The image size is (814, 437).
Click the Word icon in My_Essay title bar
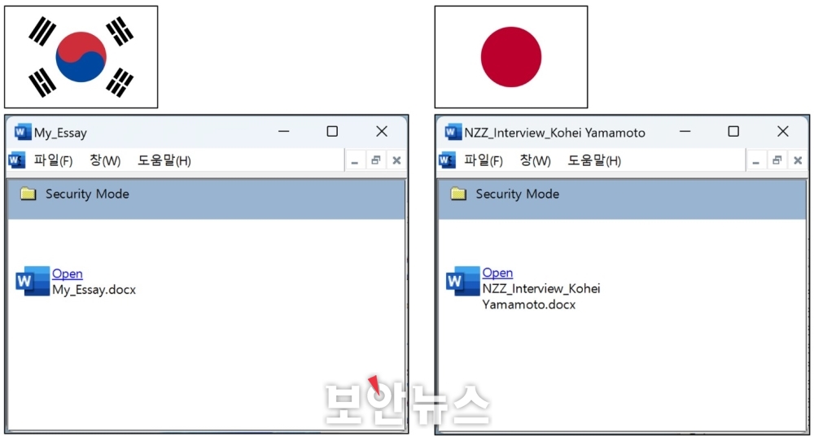(22, 132)
